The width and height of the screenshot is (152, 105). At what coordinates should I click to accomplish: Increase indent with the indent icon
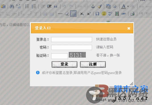pyautogui.click(x=49, y=6)
